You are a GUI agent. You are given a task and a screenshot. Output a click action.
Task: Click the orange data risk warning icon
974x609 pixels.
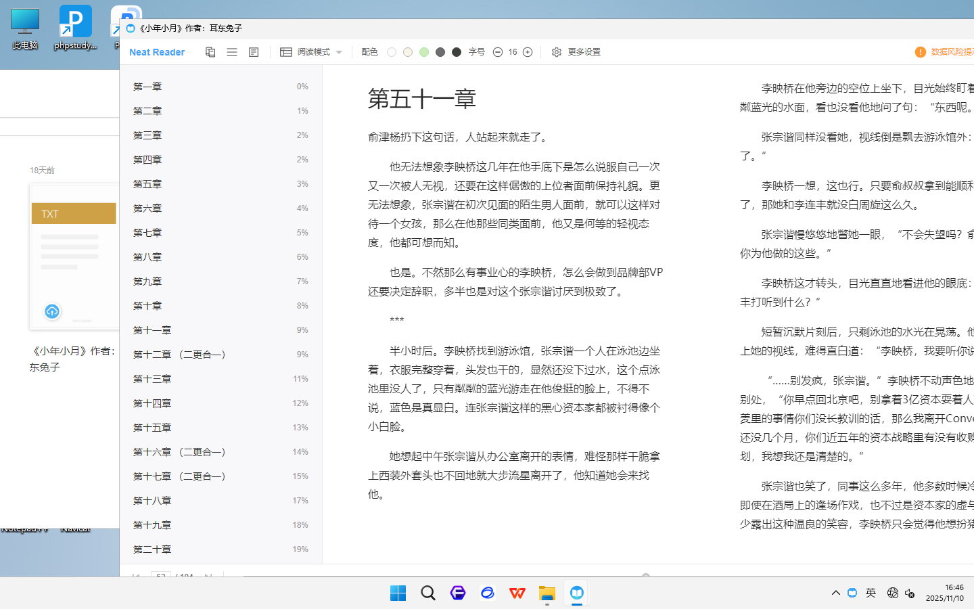pyautogui.click(x=920, y=52)
